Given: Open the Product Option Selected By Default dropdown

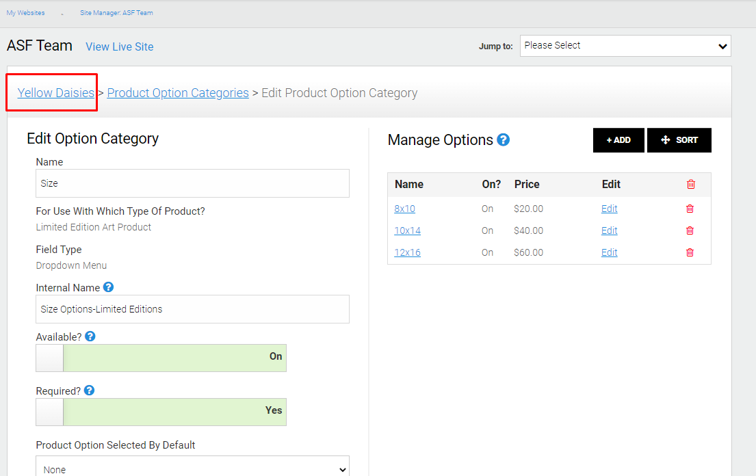Looking at the screenshot, I should click(192, 468).
